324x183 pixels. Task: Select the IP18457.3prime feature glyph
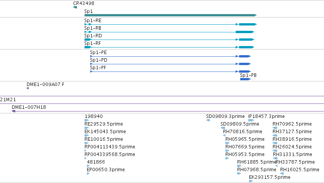(251, 120)
